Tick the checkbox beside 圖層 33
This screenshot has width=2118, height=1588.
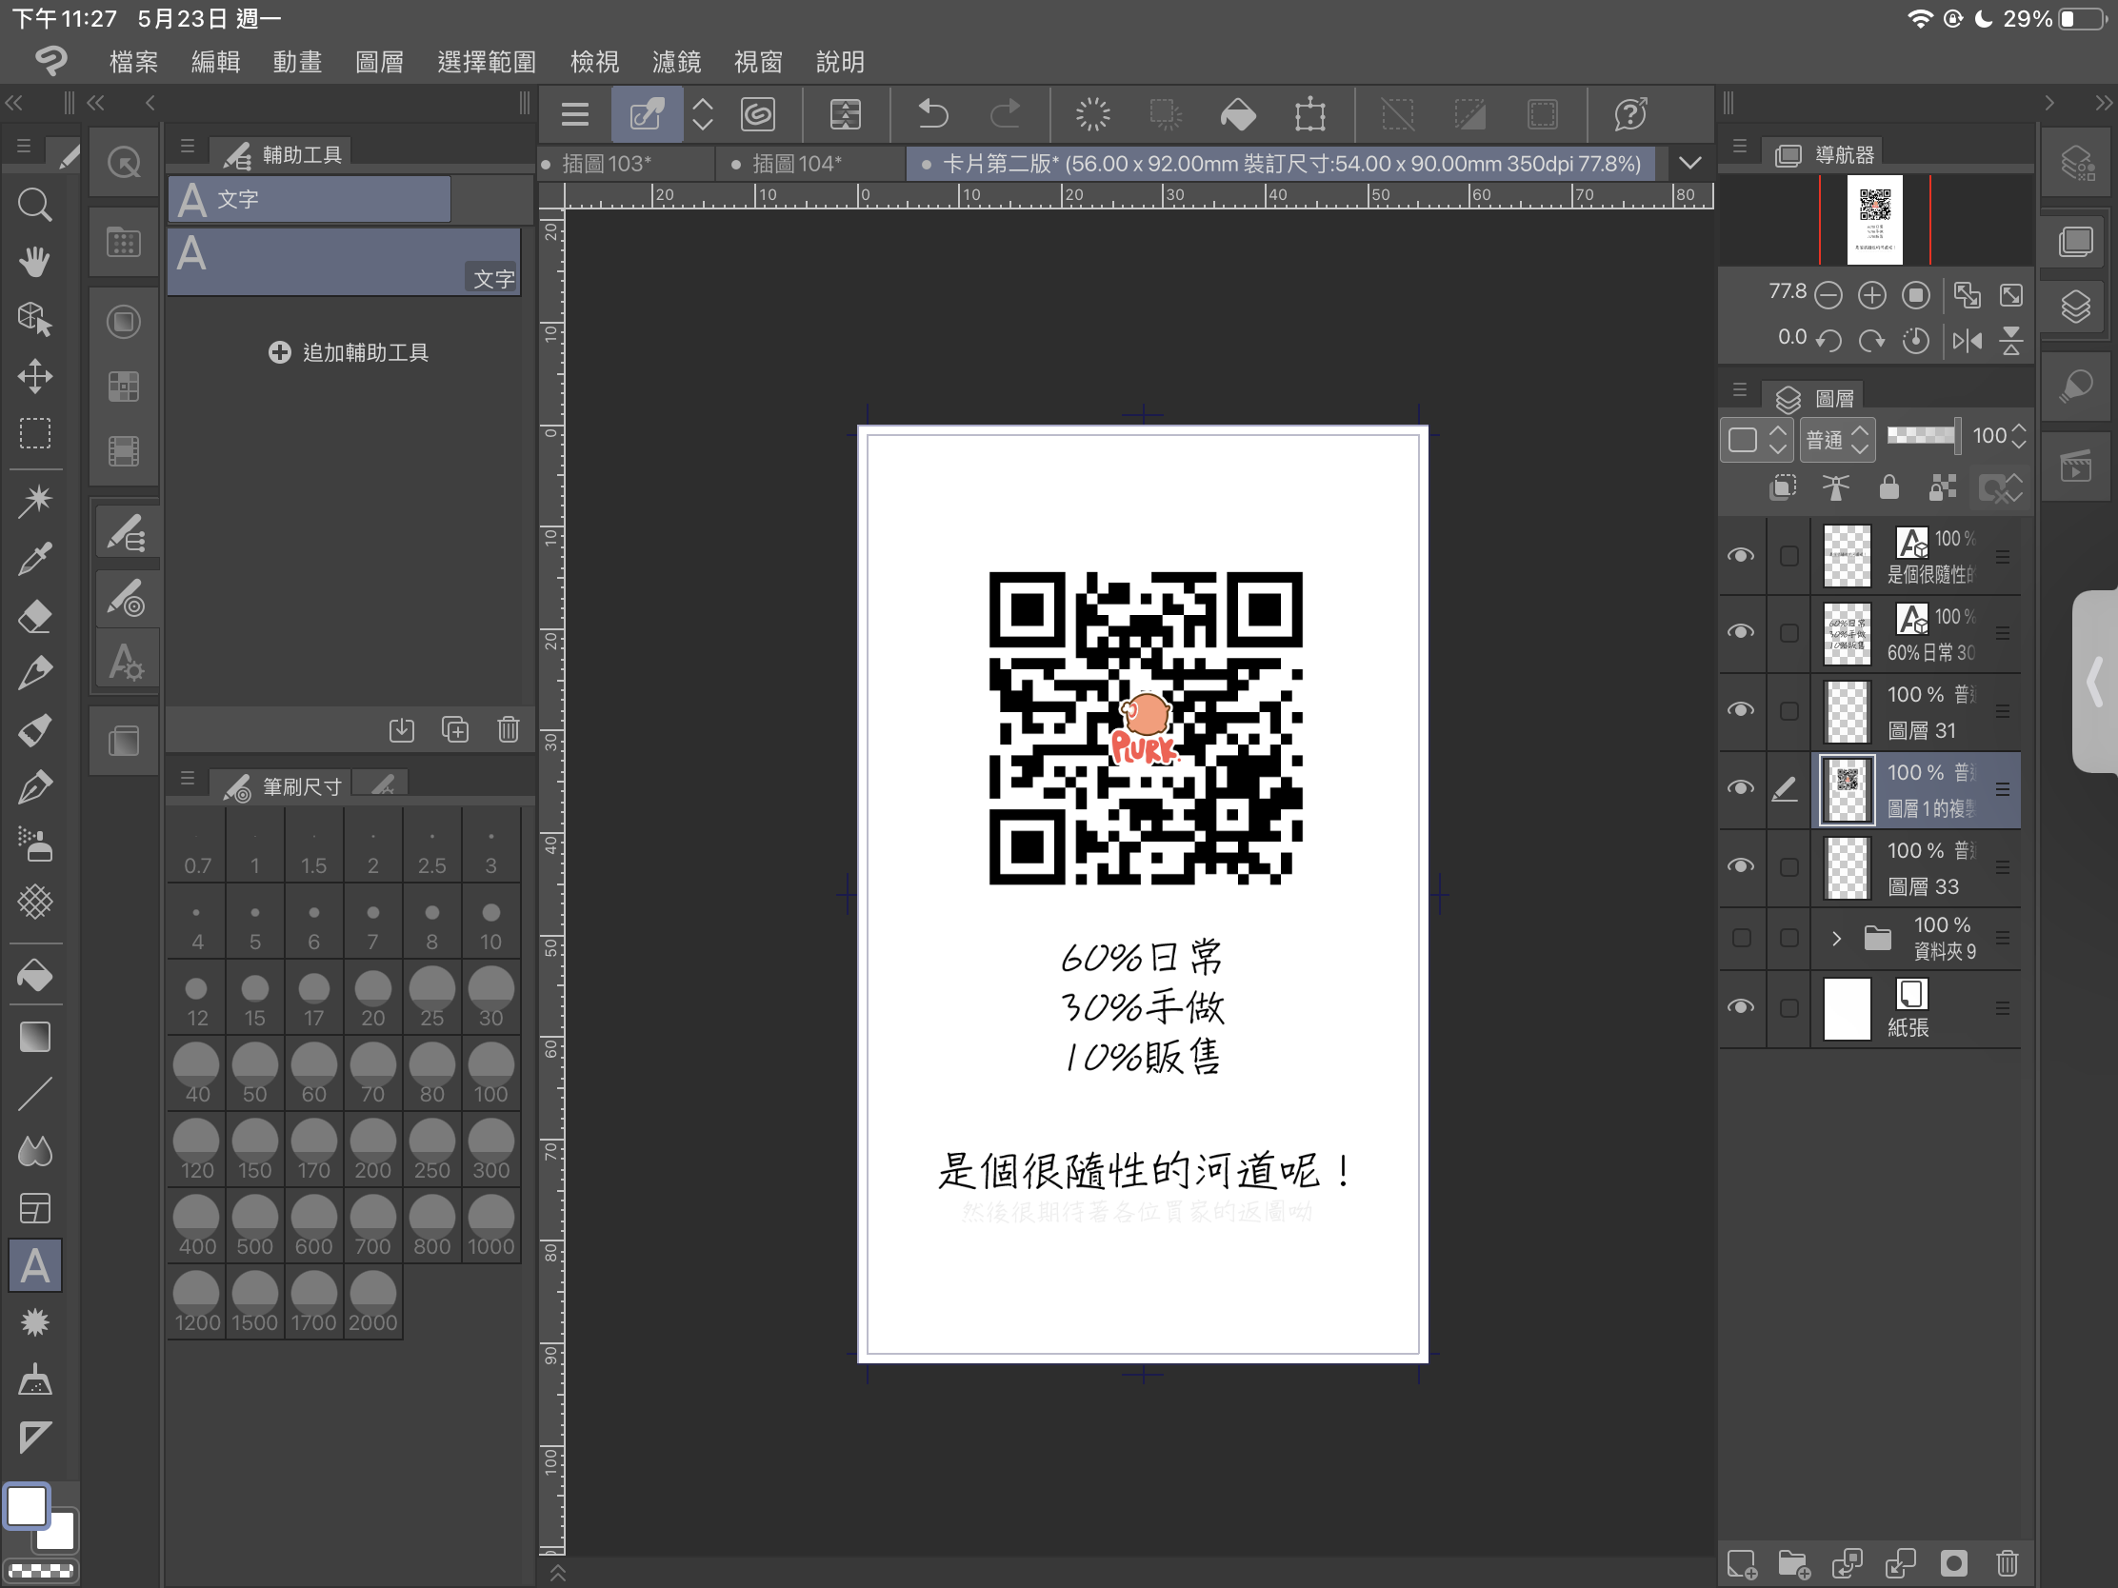pyautogui.click(x=1788, y=866)
